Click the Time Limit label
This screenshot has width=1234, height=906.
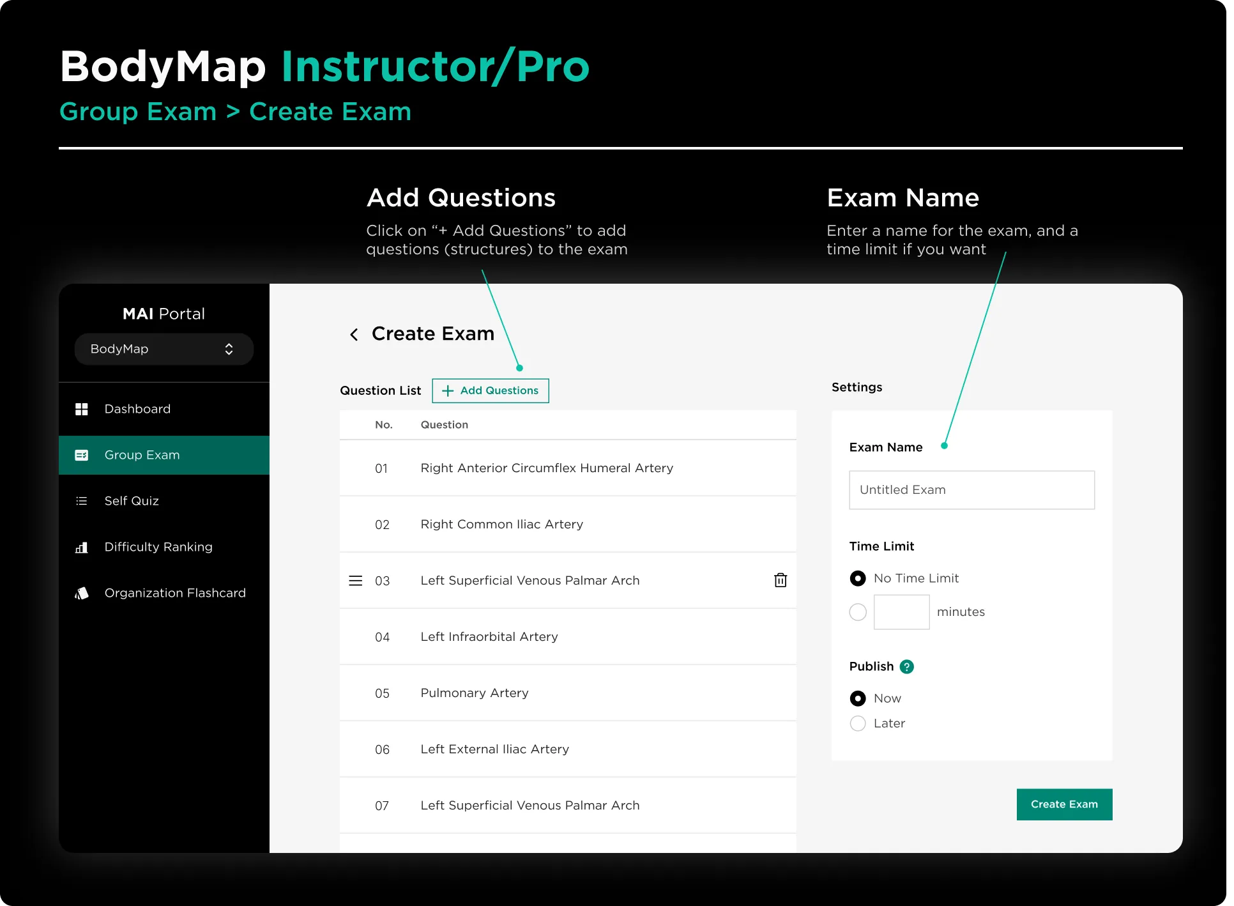(881, 546)
